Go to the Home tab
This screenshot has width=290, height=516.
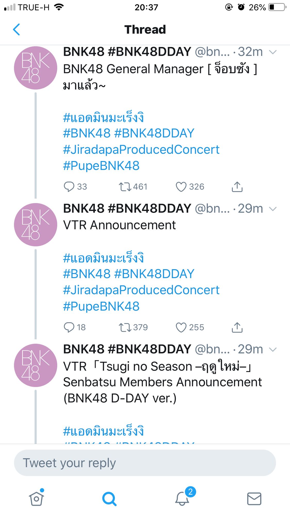pyautogui.click(x=36, y=498)
